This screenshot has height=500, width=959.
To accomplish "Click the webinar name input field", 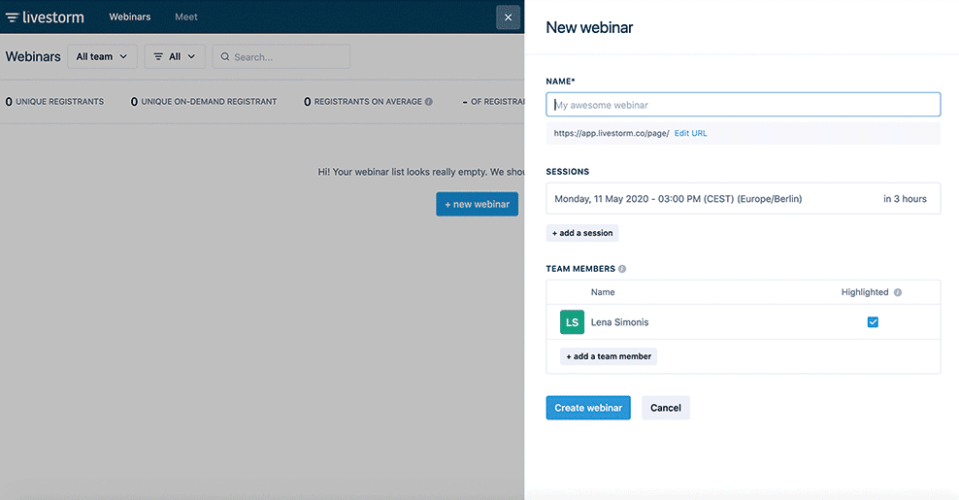I will tap(743, 105).
